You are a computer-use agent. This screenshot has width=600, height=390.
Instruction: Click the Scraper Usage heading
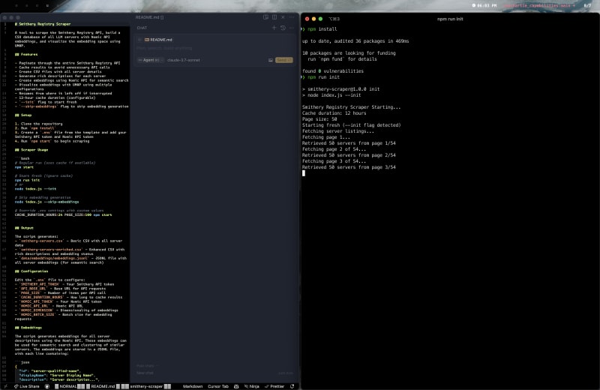coord(31,150)
